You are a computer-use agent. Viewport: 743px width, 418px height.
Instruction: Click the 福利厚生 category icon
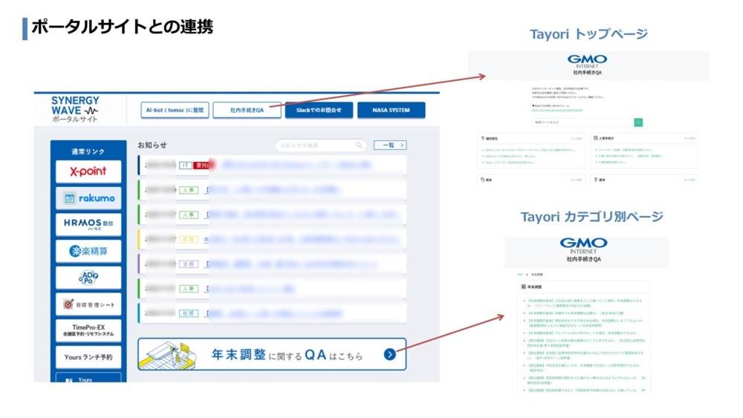click(483, 139)
